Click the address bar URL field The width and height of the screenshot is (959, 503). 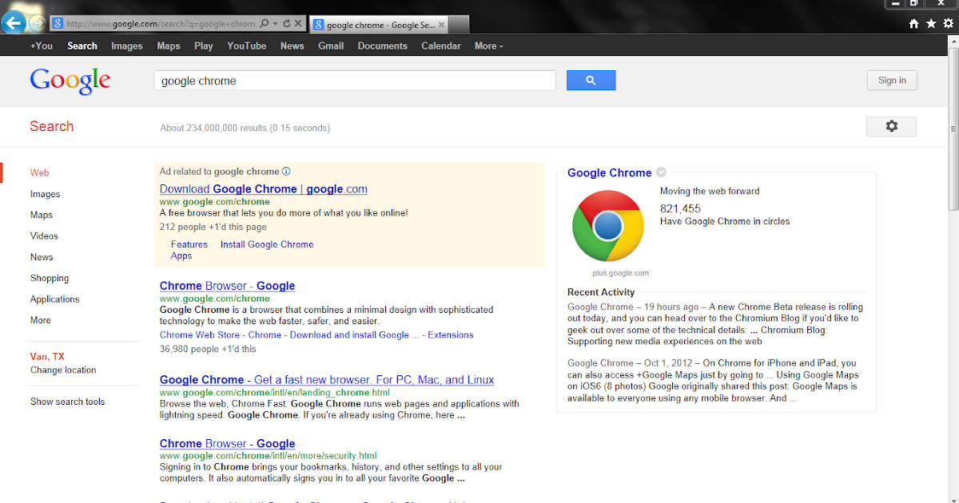(x=161, y=24)
